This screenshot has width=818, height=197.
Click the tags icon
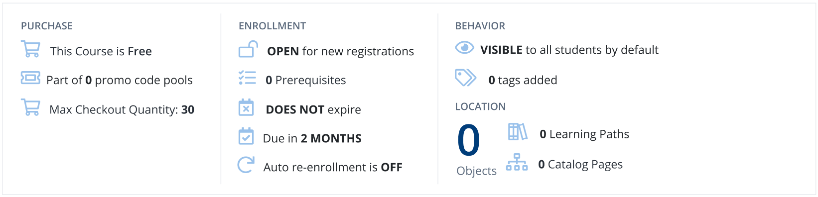point(466,78)
